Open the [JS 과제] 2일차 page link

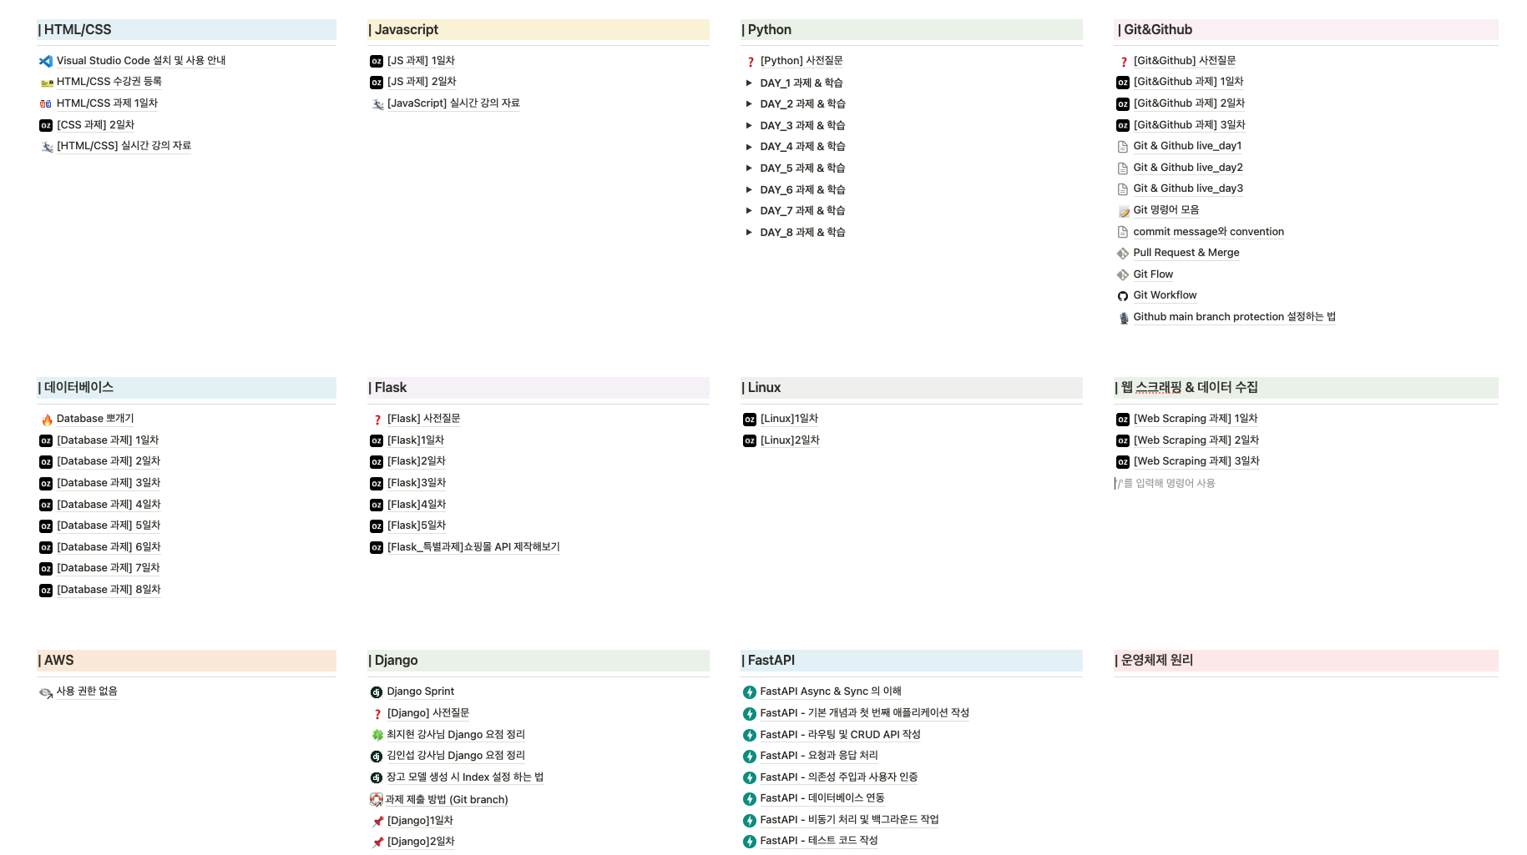(422, 82)
